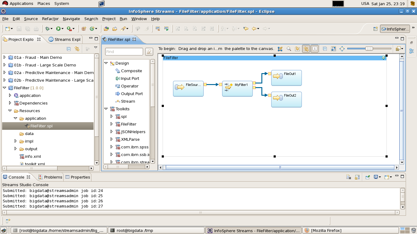The image size is (417, 234).
Task: Click the Back navigation arrow icon
Action: click(254, 29)
